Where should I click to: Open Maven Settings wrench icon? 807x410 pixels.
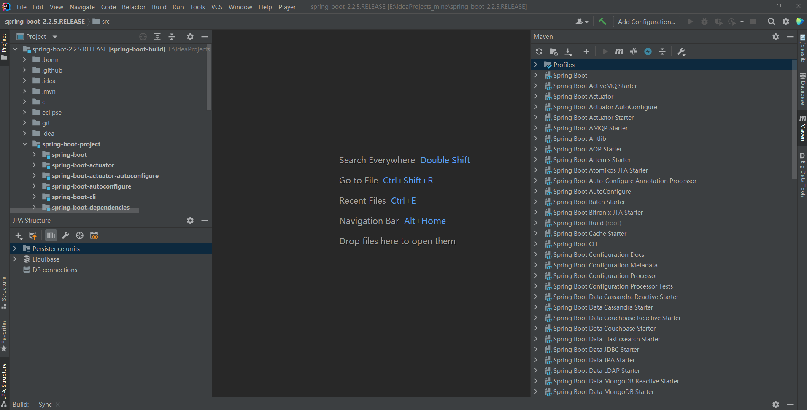click(x=681, y=51)
